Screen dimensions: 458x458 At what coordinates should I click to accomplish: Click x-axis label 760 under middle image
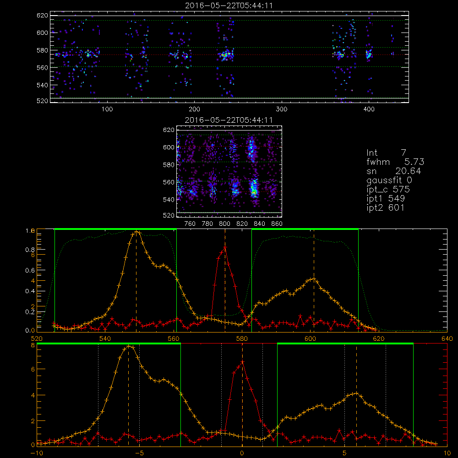[x=190, y=224]
